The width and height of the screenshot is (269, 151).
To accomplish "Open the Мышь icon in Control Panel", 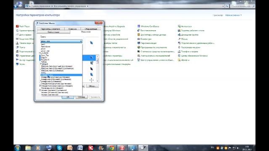I will pos(183,39).
